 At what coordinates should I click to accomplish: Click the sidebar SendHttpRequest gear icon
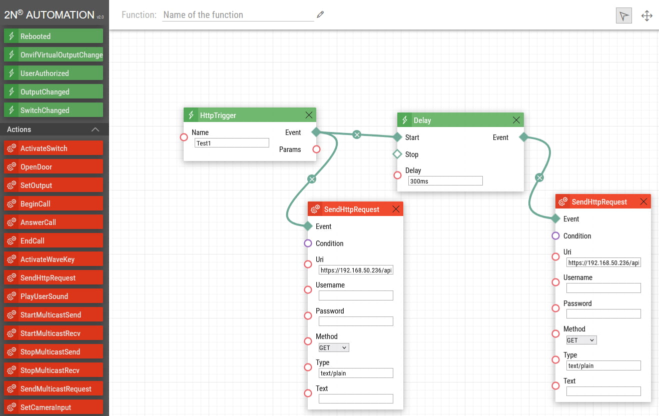[12, 277]
